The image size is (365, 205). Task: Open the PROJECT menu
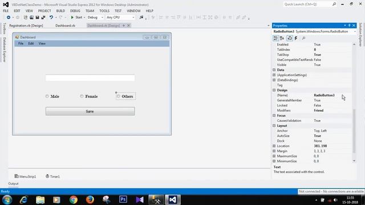pyautogui.click(x=44, y=11)
